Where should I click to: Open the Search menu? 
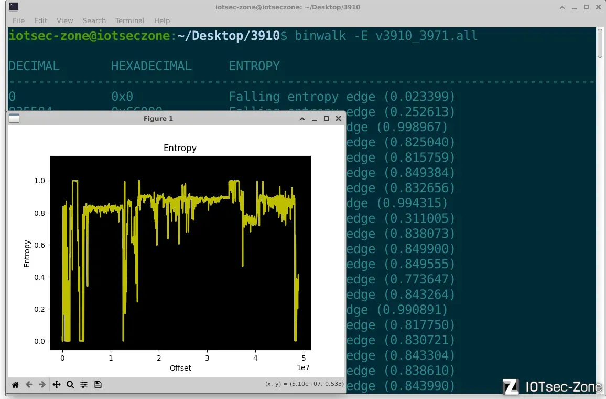[x=94, y=20]
